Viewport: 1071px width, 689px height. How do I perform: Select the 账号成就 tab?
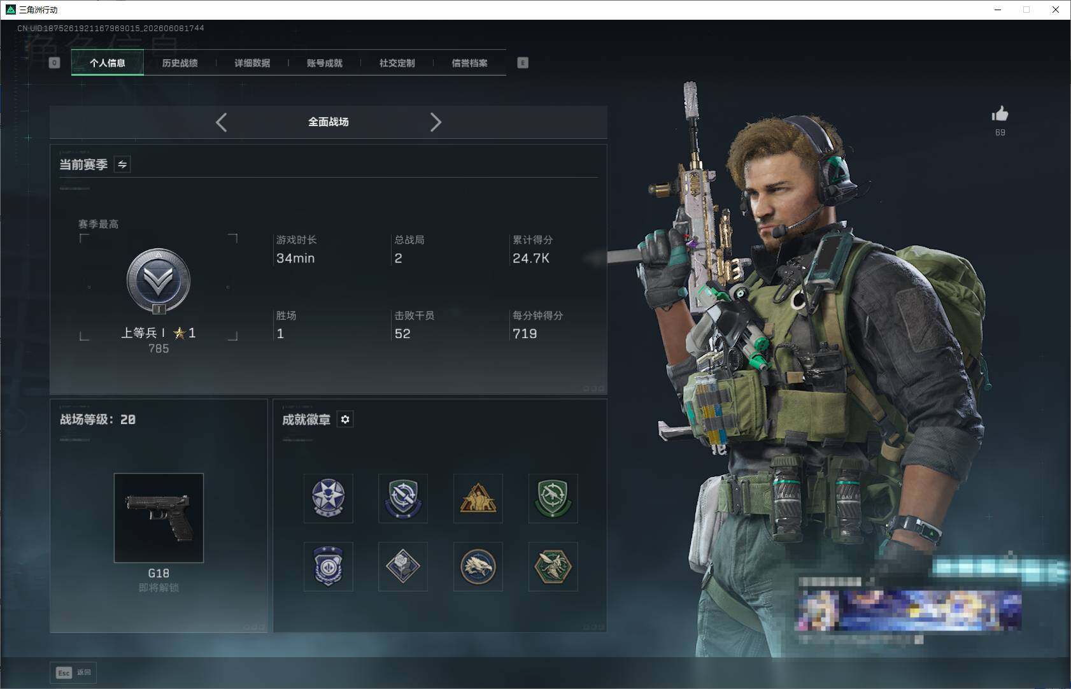(x=325, y=63)
